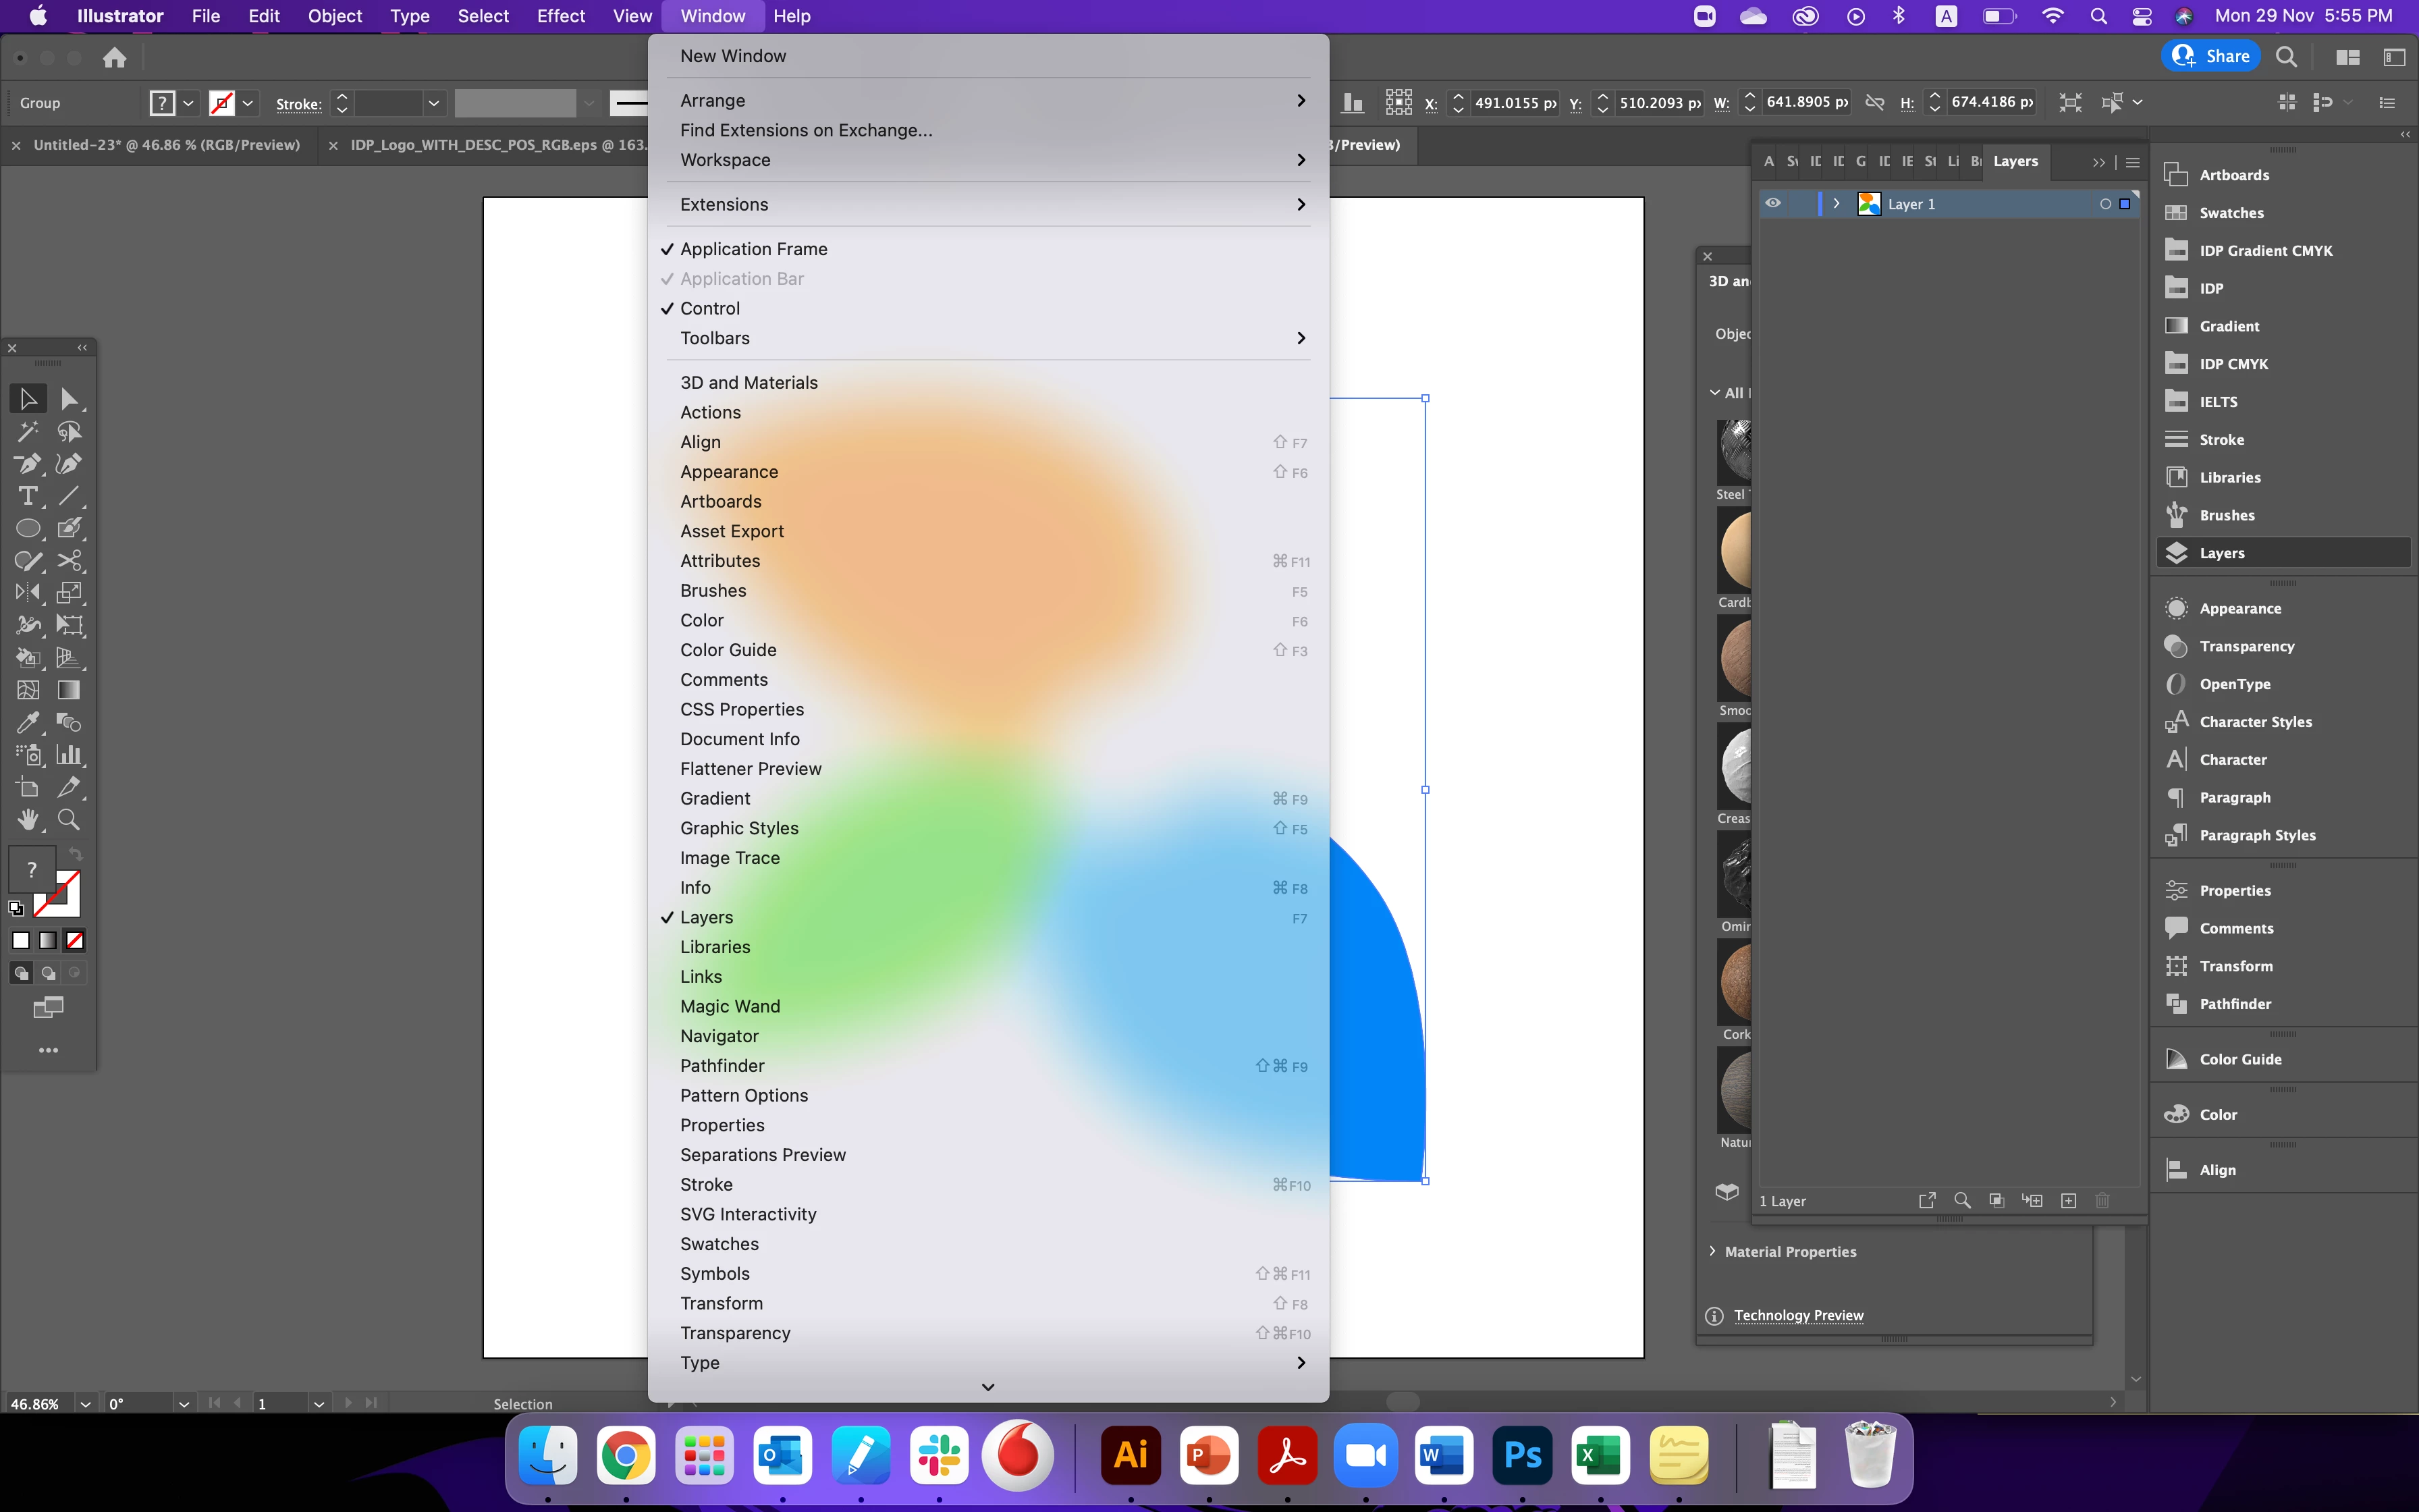Select the Zoom tool in toolbar
Image resolution: width=2419 pixels, height=1512 pixels.
69,820
